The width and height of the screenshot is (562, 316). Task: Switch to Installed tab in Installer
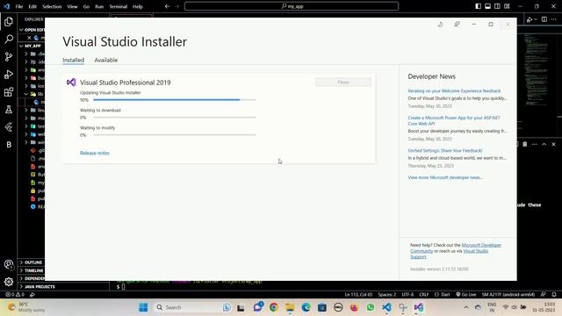pyautogui.click(x=73, y=60)
